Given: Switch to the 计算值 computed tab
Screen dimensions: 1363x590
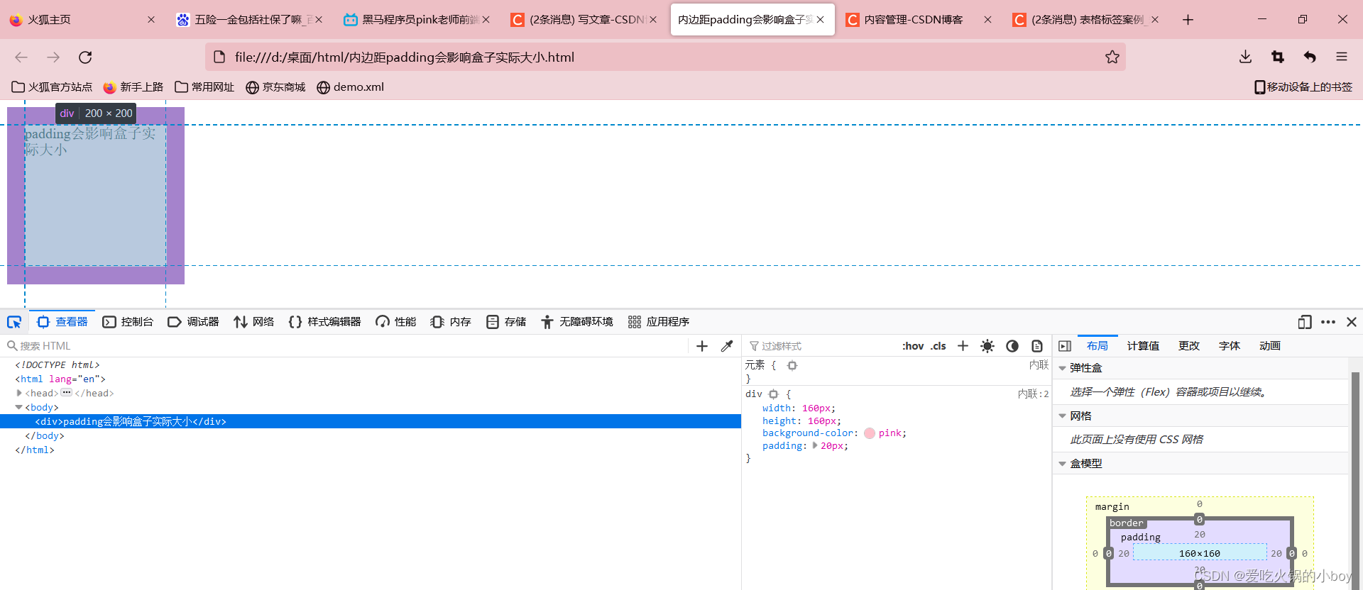Looking at the screenshot, I should pyautogui.click(x=1143, y=346).
